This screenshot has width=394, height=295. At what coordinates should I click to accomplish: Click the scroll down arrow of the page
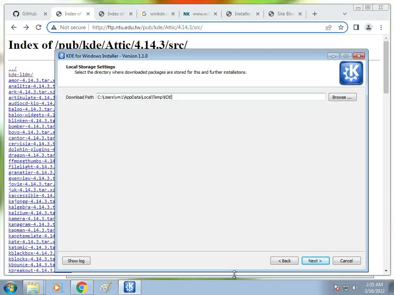pyautogui.click(x=386, y=271)
